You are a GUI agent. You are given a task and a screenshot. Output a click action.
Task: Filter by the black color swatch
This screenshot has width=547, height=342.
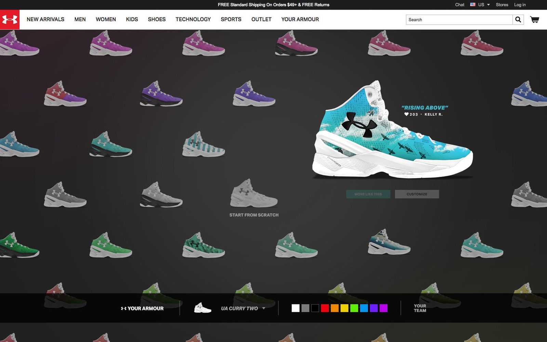315,308
